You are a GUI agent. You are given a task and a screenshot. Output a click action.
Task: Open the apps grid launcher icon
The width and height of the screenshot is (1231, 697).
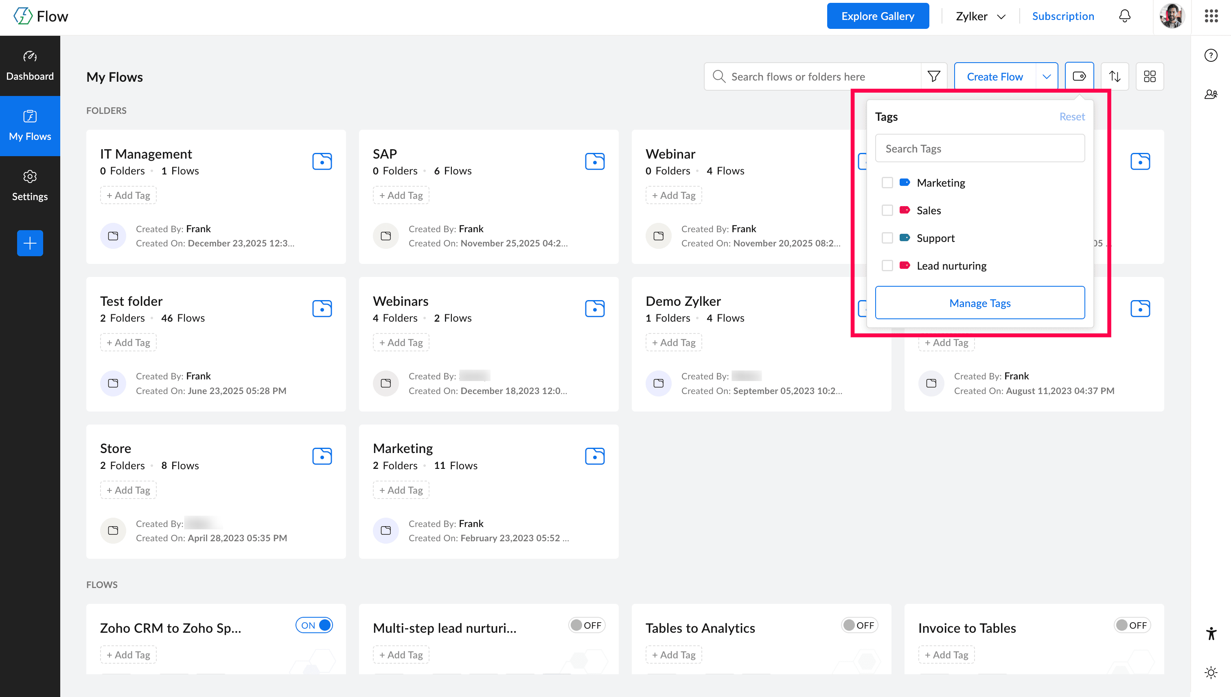click(x=1211, y=16)
